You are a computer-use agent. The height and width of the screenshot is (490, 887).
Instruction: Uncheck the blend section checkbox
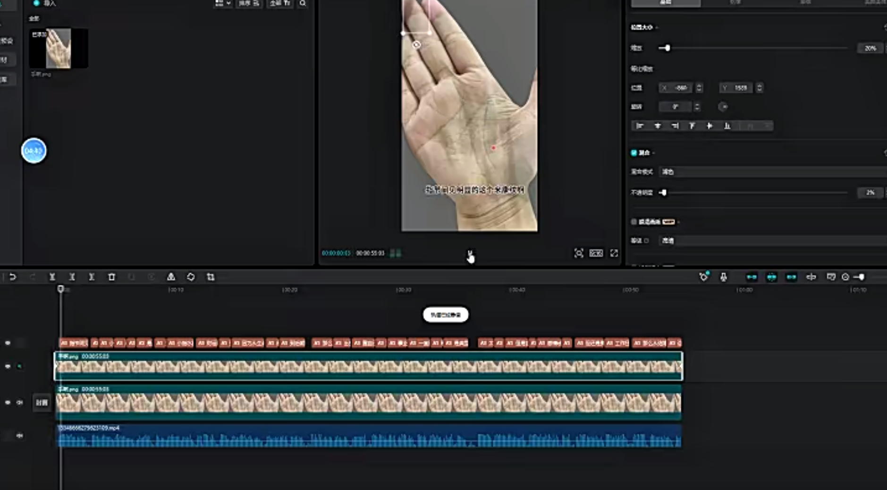pyautogui.click(x=634, y=152)
